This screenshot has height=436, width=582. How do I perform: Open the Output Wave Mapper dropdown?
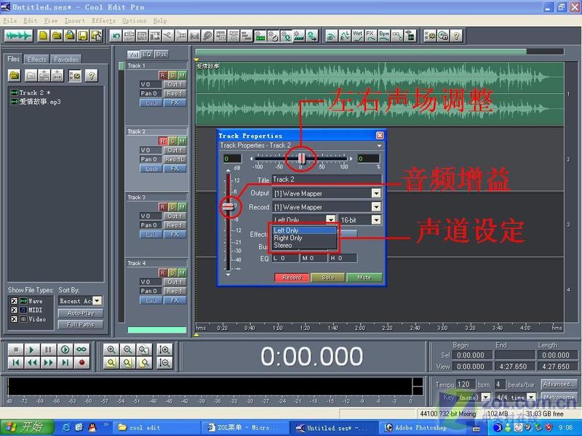pyautogui.click(x=376, y=193)
